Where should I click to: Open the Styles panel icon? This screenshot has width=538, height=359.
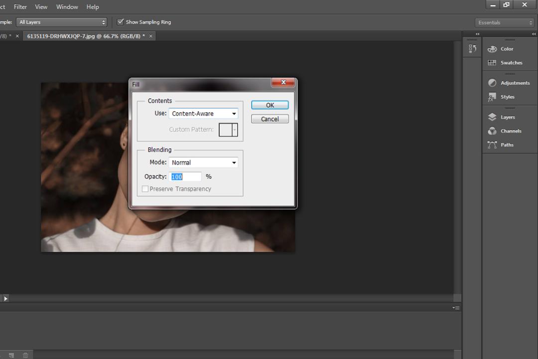point(492,97)
